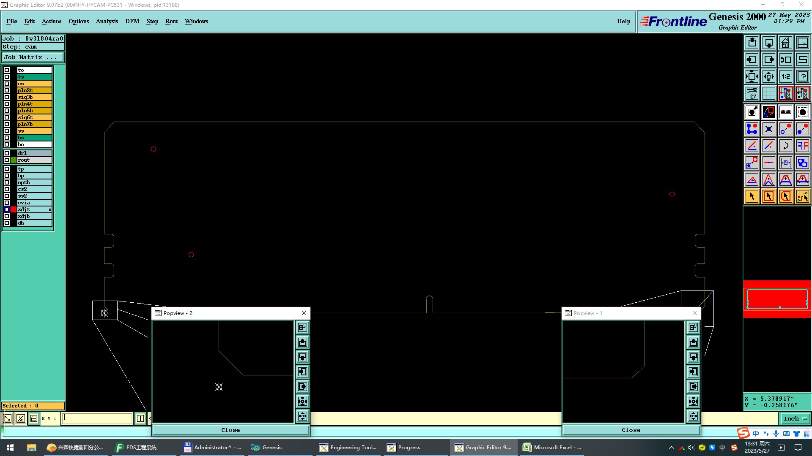Click the top icon in Popview - 2 toolbar
This screenshot has width=812, height=456.
click(x=302, y=327)
